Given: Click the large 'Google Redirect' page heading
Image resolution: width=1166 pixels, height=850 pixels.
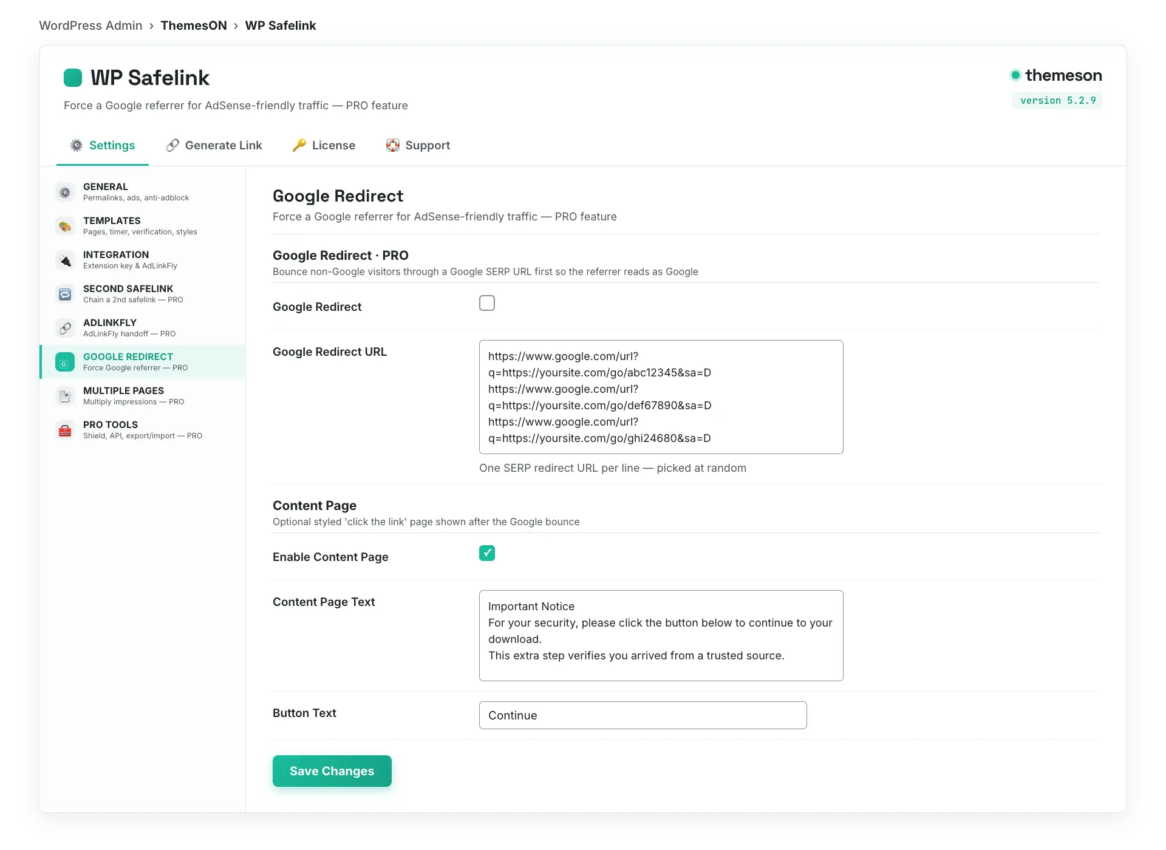Looking at the screenshot, I should coord(338,196).
